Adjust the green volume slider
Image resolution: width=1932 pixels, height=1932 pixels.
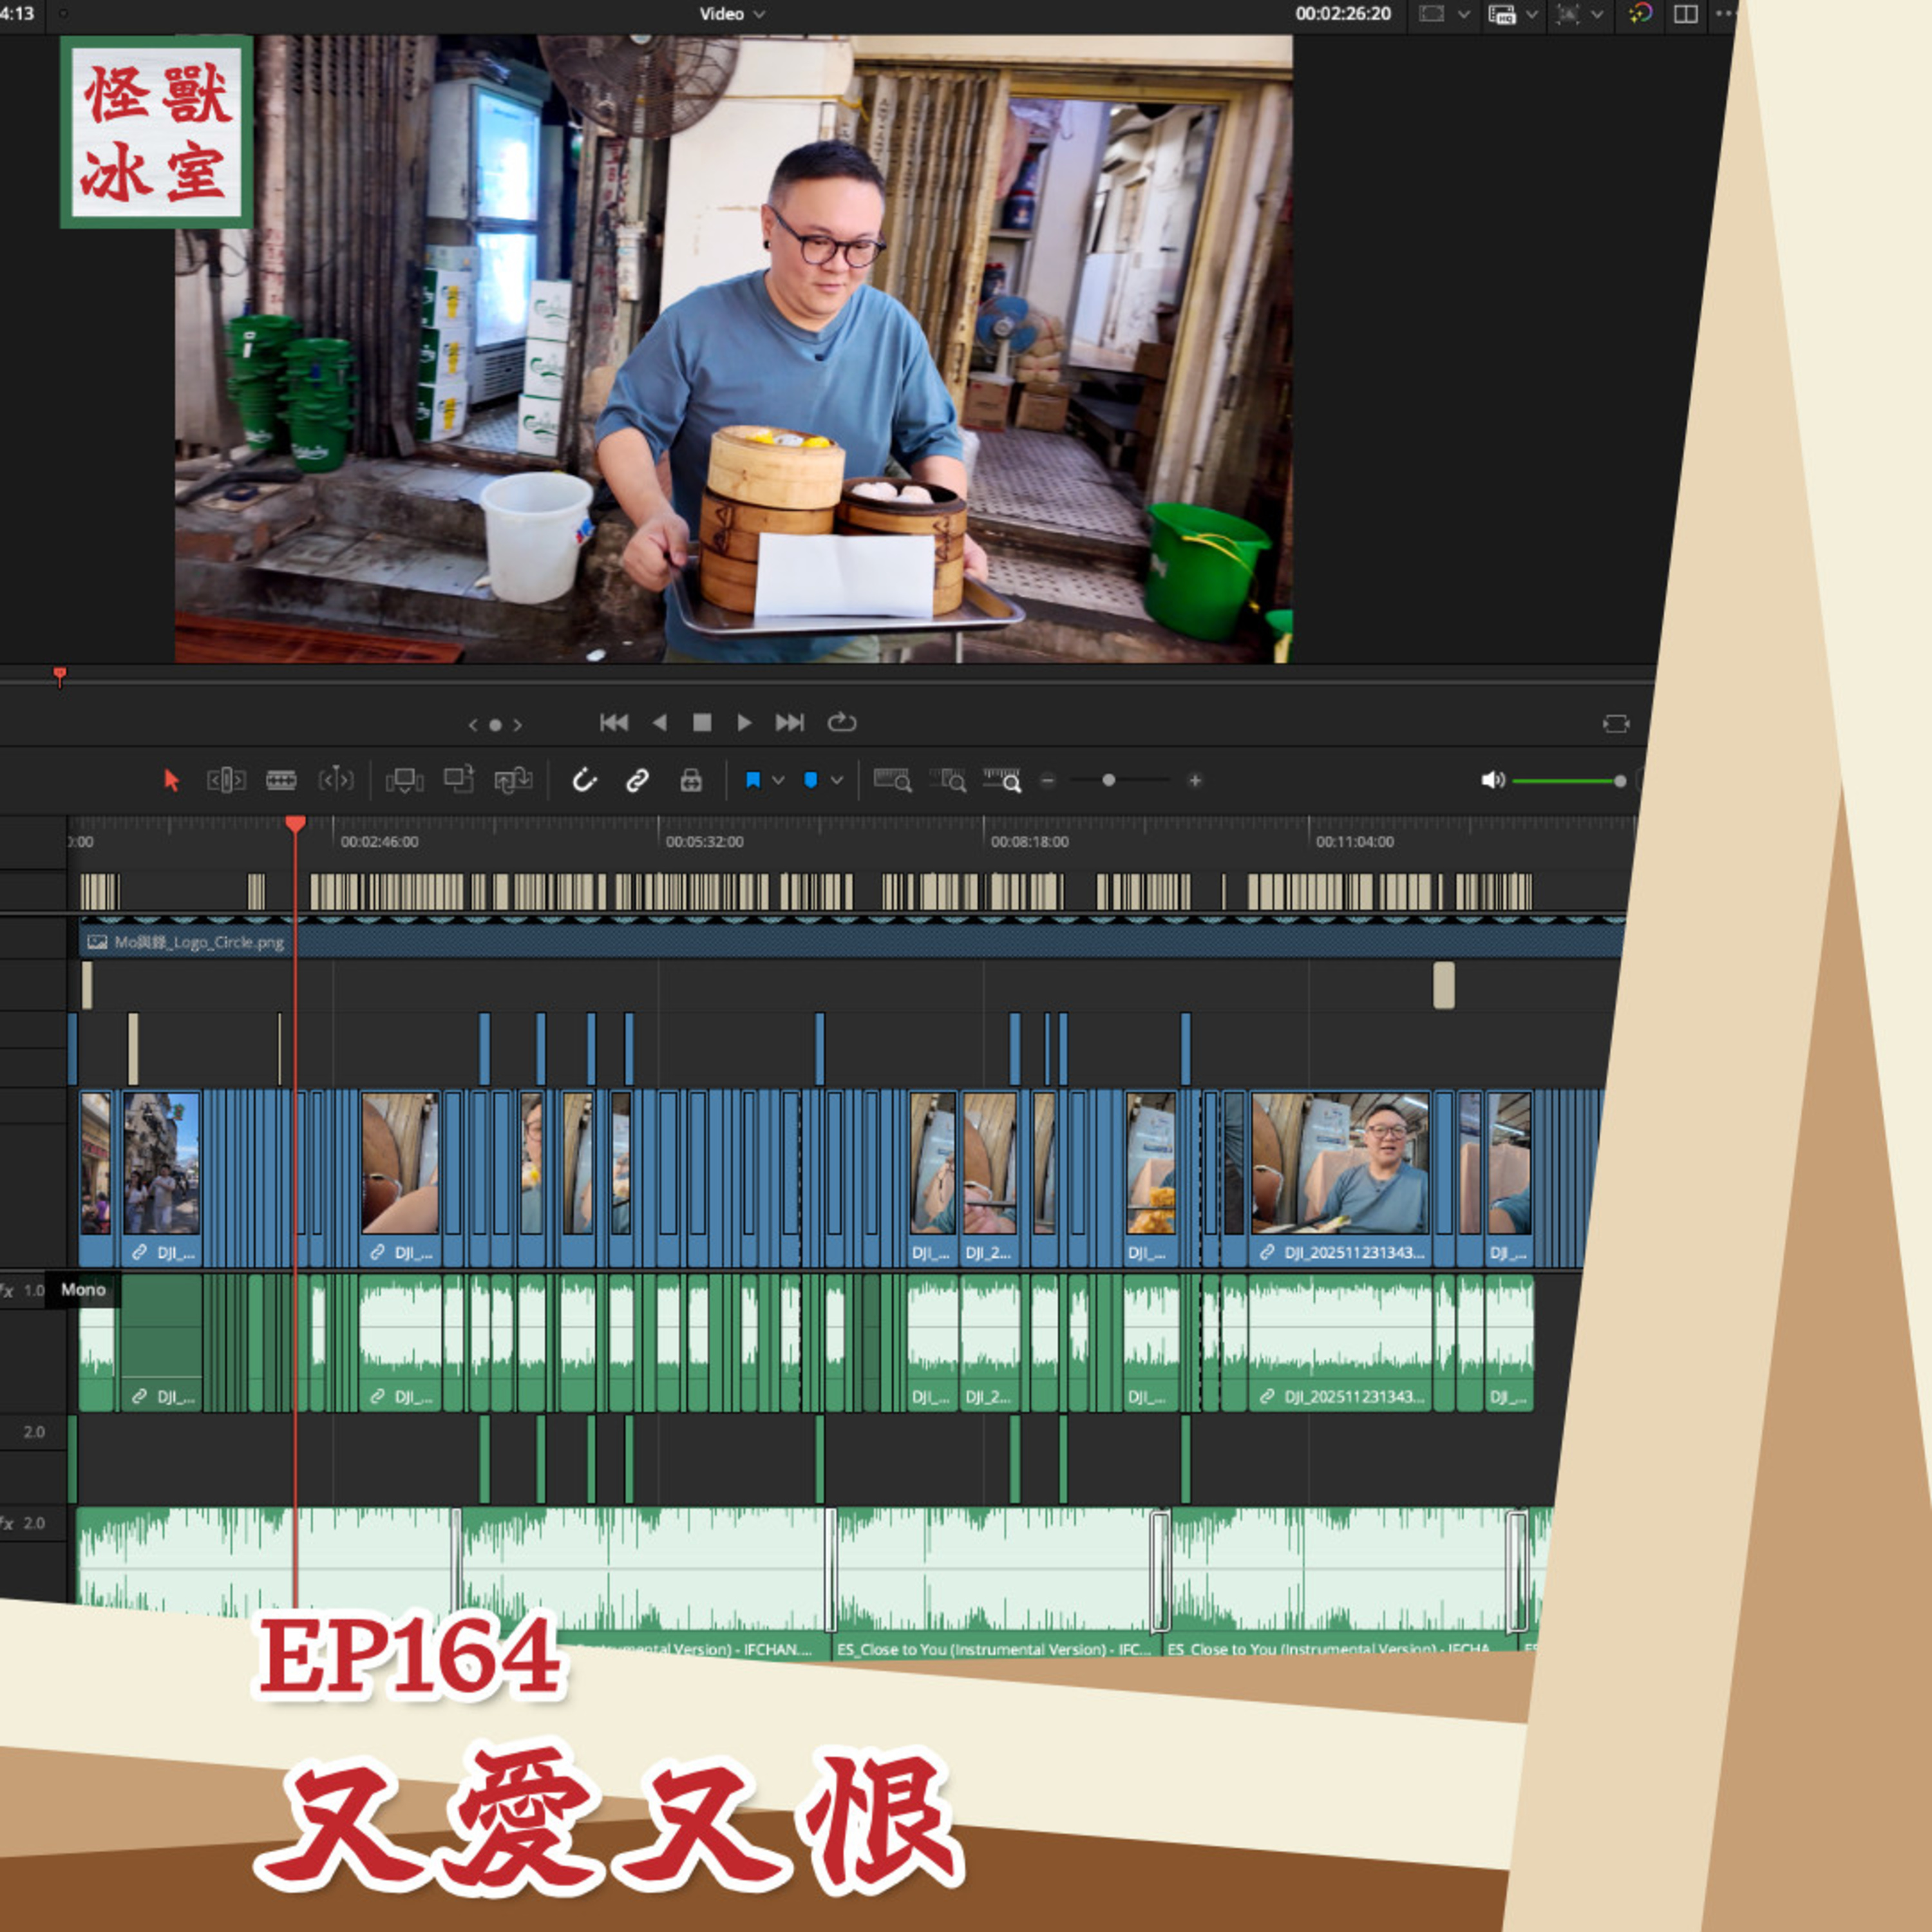coord(1568,780)
